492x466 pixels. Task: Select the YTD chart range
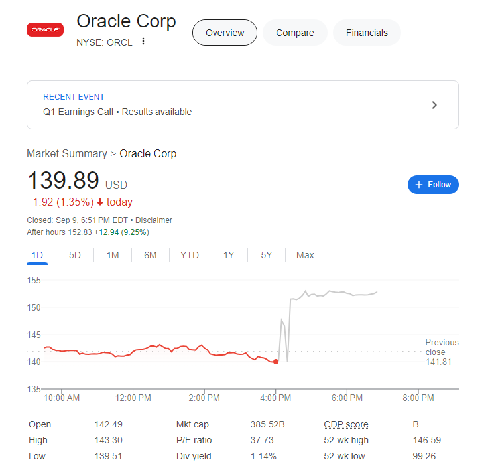pyautogui.click(x=190, y=255)
